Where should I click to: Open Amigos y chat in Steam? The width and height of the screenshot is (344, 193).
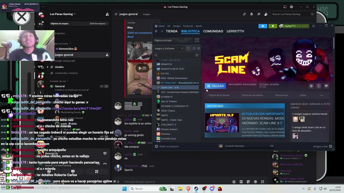coord(322,146)
